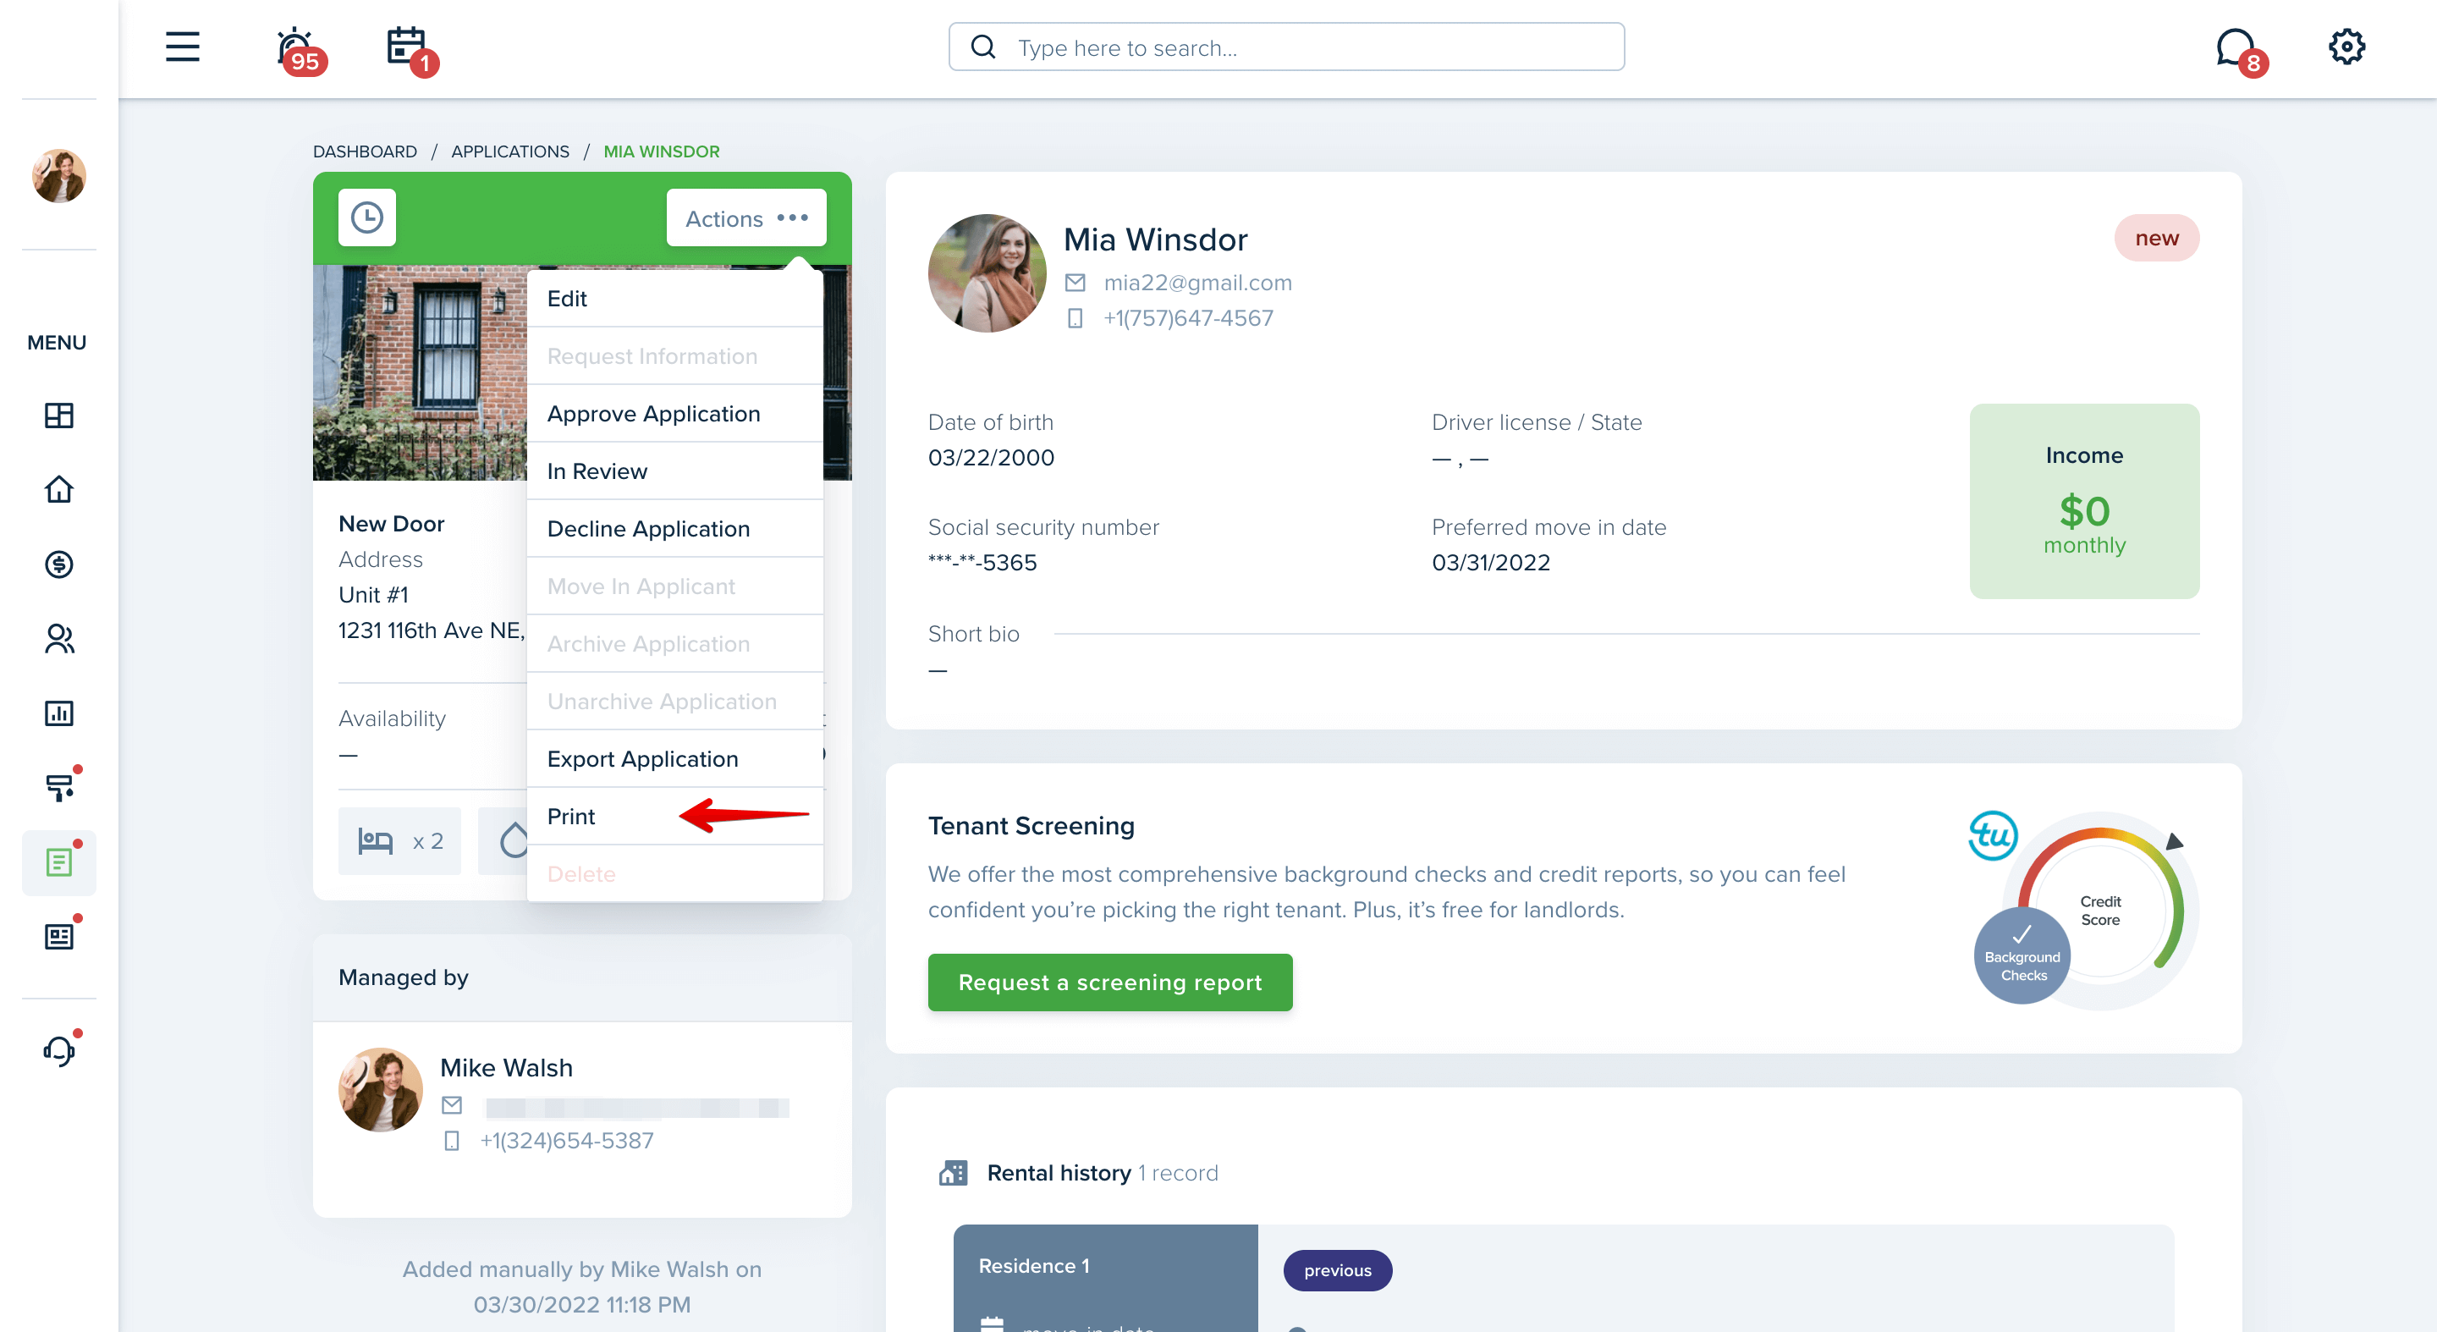Click Request a screening report button
The image size is (2437, 1332).
(x=1109, y=982)
